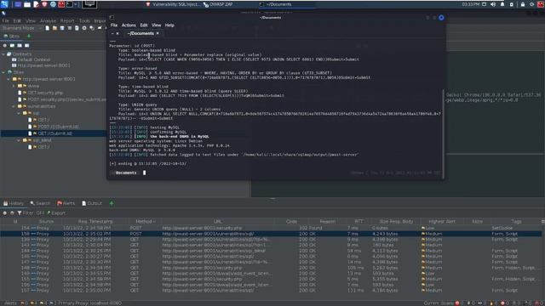545x306 pixels.
Task: Open the red shield Brave launcher
Action: [44, 4]
